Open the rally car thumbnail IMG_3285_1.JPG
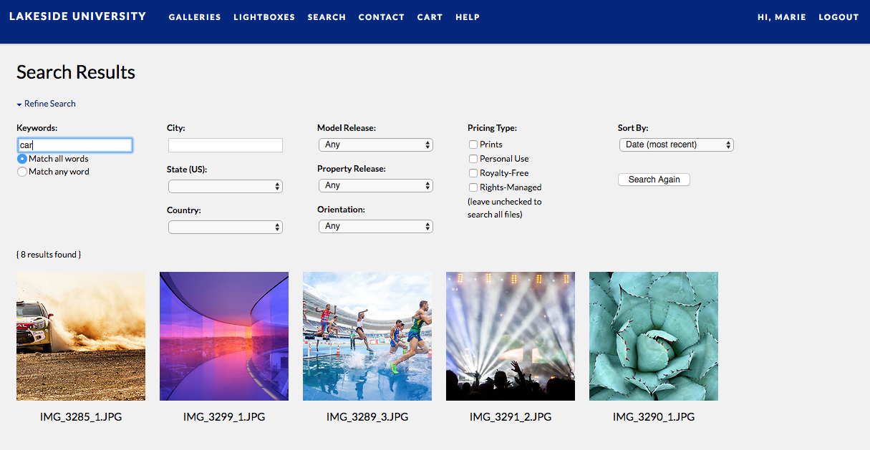The image size is (870, 450). coord(81,336)
